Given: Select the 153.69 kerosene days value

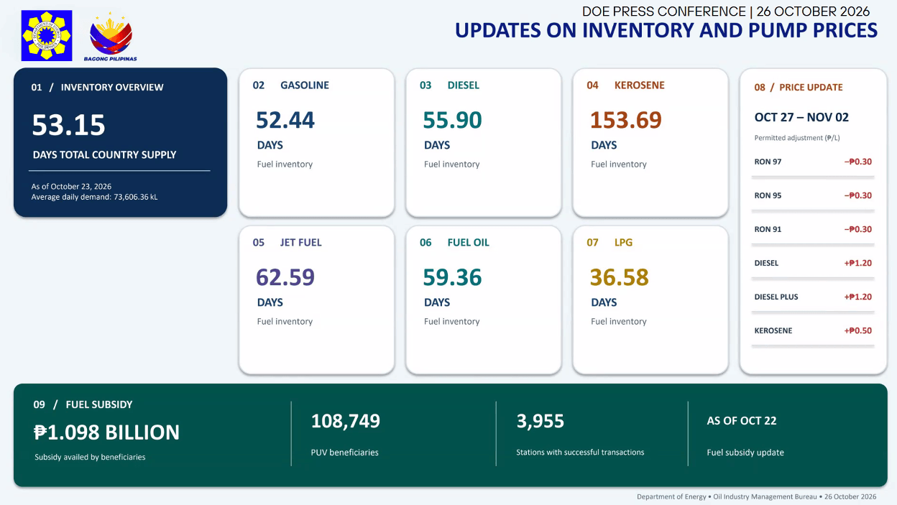Looking at the screenshot, I should tap(625, 120).
